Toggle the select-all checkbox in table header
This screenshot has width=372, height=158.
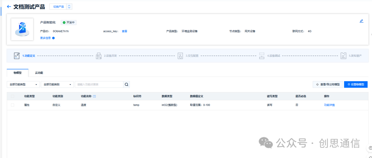click(x=13, y=97)
